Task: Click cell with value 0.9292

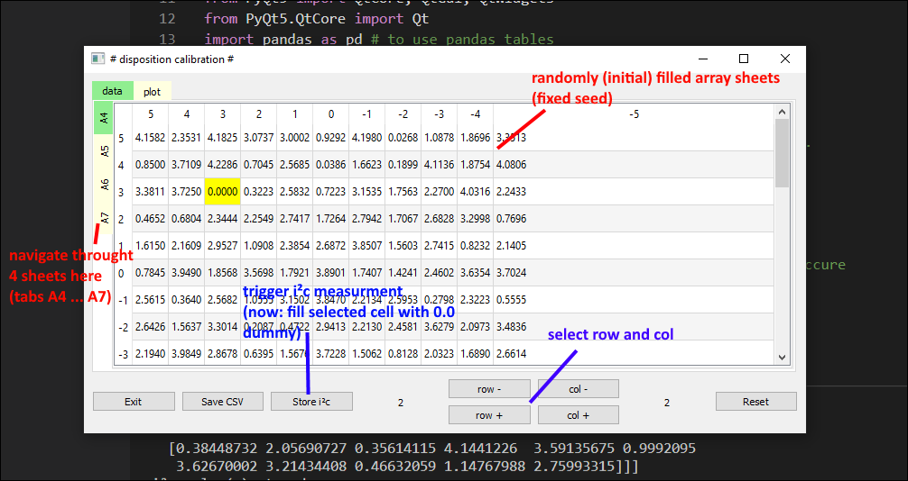Action: (330, 138)
